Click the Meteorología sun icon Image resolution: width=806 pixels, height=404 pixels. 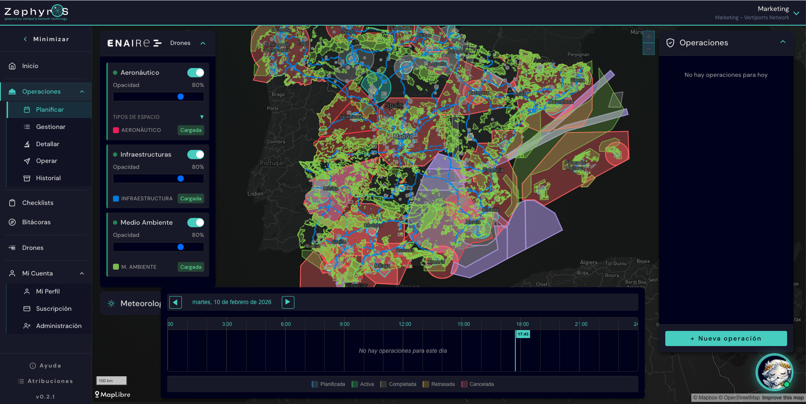111,303
